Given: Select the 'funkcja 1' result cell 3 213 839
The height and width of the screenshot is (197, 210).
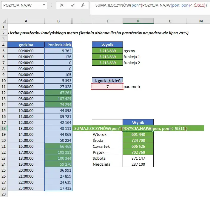Looking at the screenshot, I should point(107,57).
